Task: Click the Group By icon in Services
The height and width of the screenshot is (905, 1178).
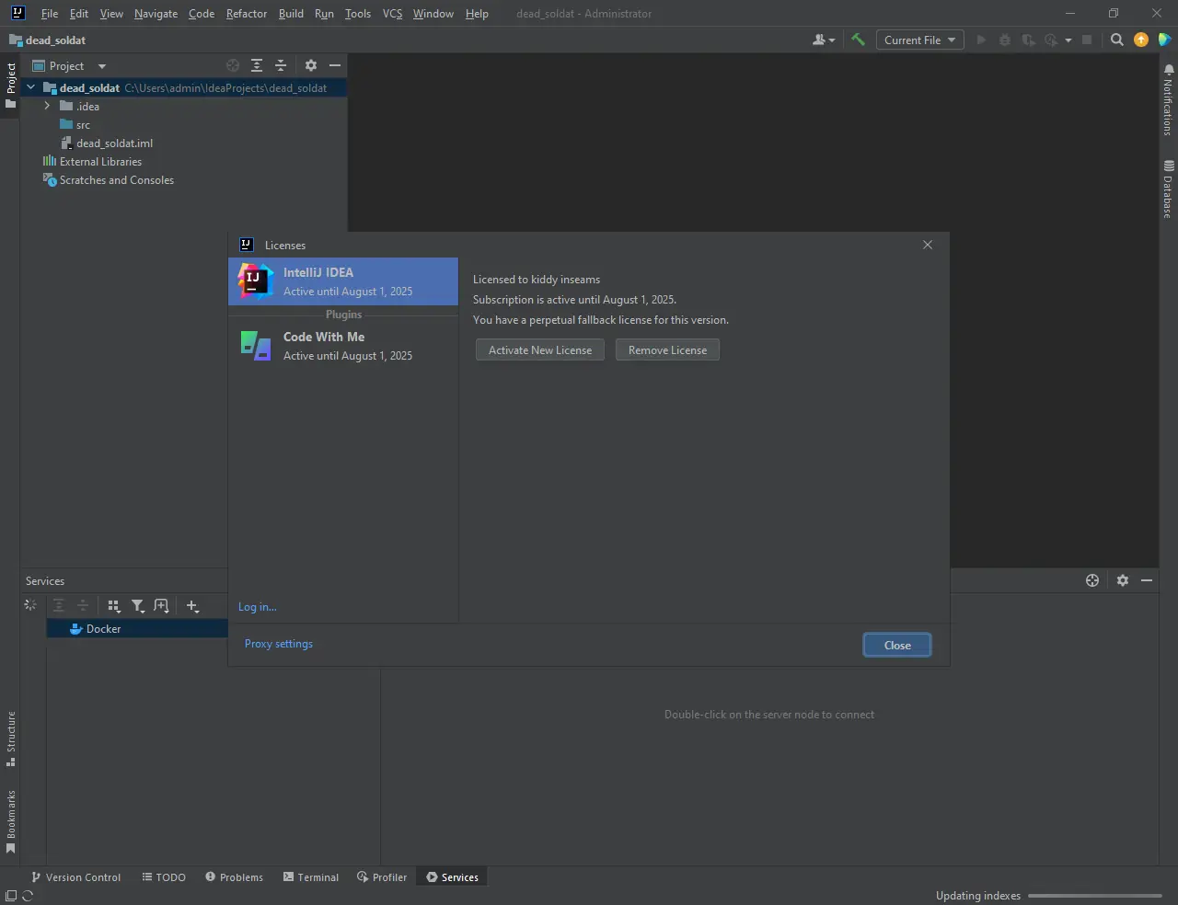Action: click(x=114, y=605)
